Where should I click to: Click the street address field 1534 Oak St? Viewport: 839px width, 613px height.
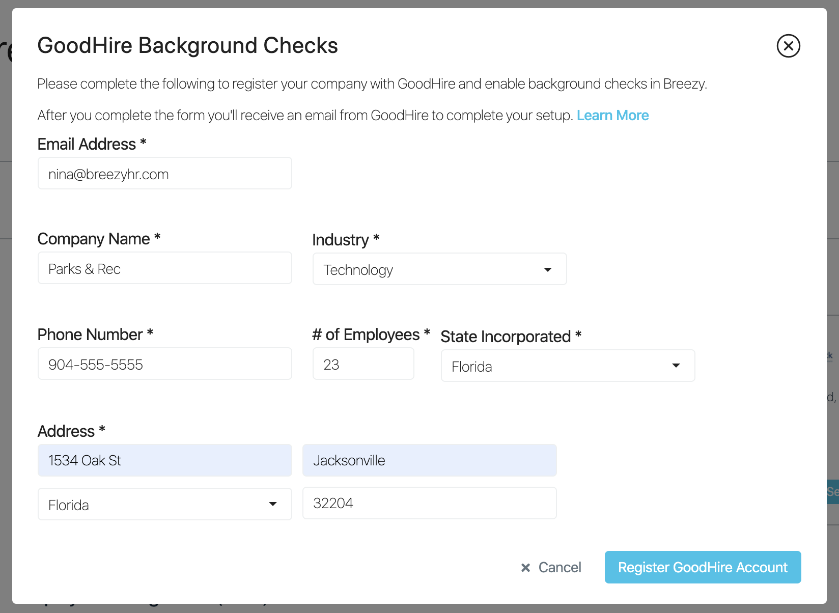pyautogui.click(x=164, y=461)
